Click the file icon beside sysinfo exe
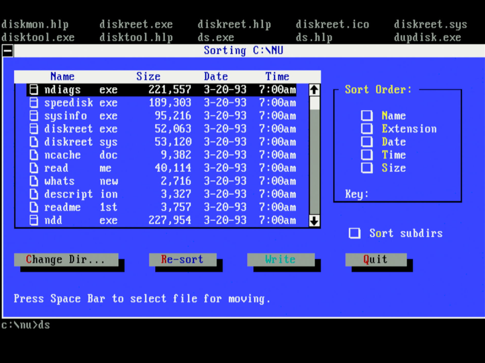485x363 pixels. coord(34,116)
